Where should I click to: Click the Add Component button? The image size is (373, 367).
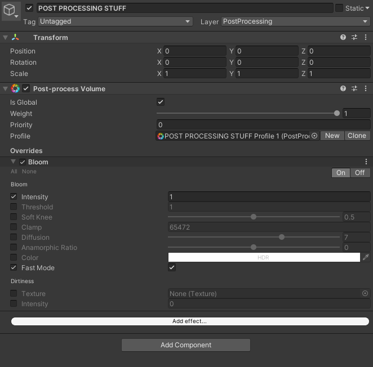click(x=186, y=345)
